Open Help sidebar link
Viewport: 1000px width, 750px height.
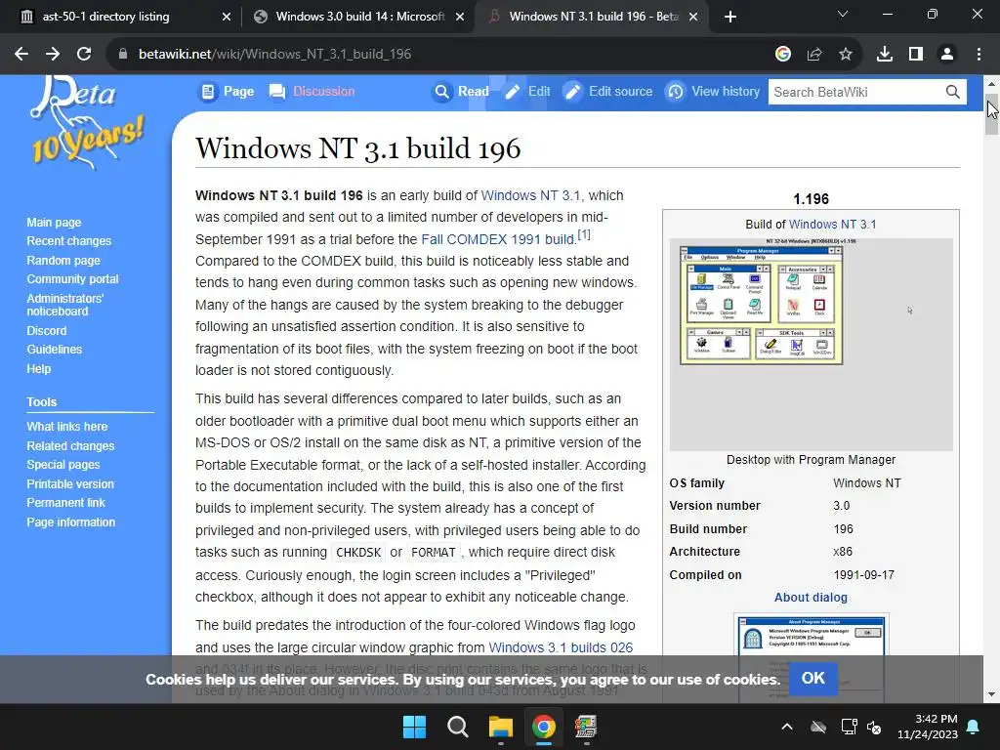pyautogui.click(x=38, y=368)
